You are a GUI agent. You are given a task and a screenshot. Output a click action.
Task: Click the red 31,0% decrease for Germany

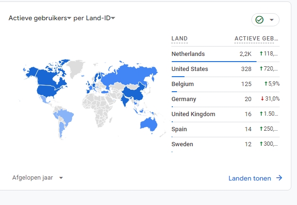[270, 99]
